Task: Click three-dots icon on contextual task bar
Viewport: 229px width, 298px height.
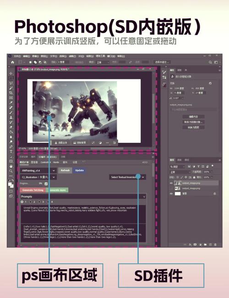Action: click(108, 143)
